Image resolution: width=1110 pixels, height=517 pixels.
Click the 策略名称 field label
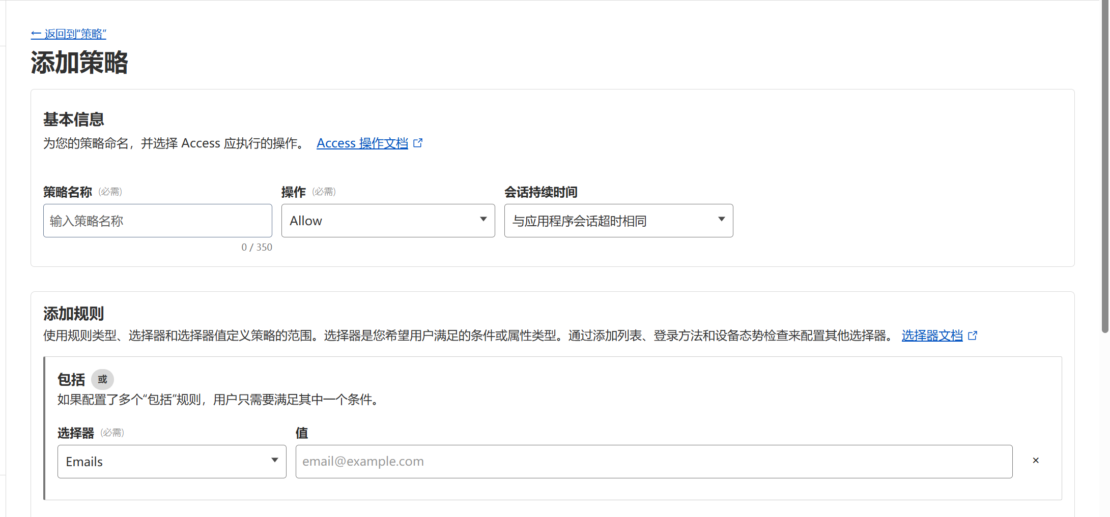(68, 192)
